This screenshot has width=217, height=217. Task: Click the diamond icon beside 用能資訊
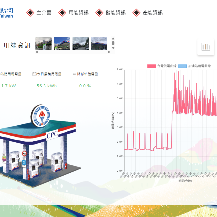coord(62,13)
